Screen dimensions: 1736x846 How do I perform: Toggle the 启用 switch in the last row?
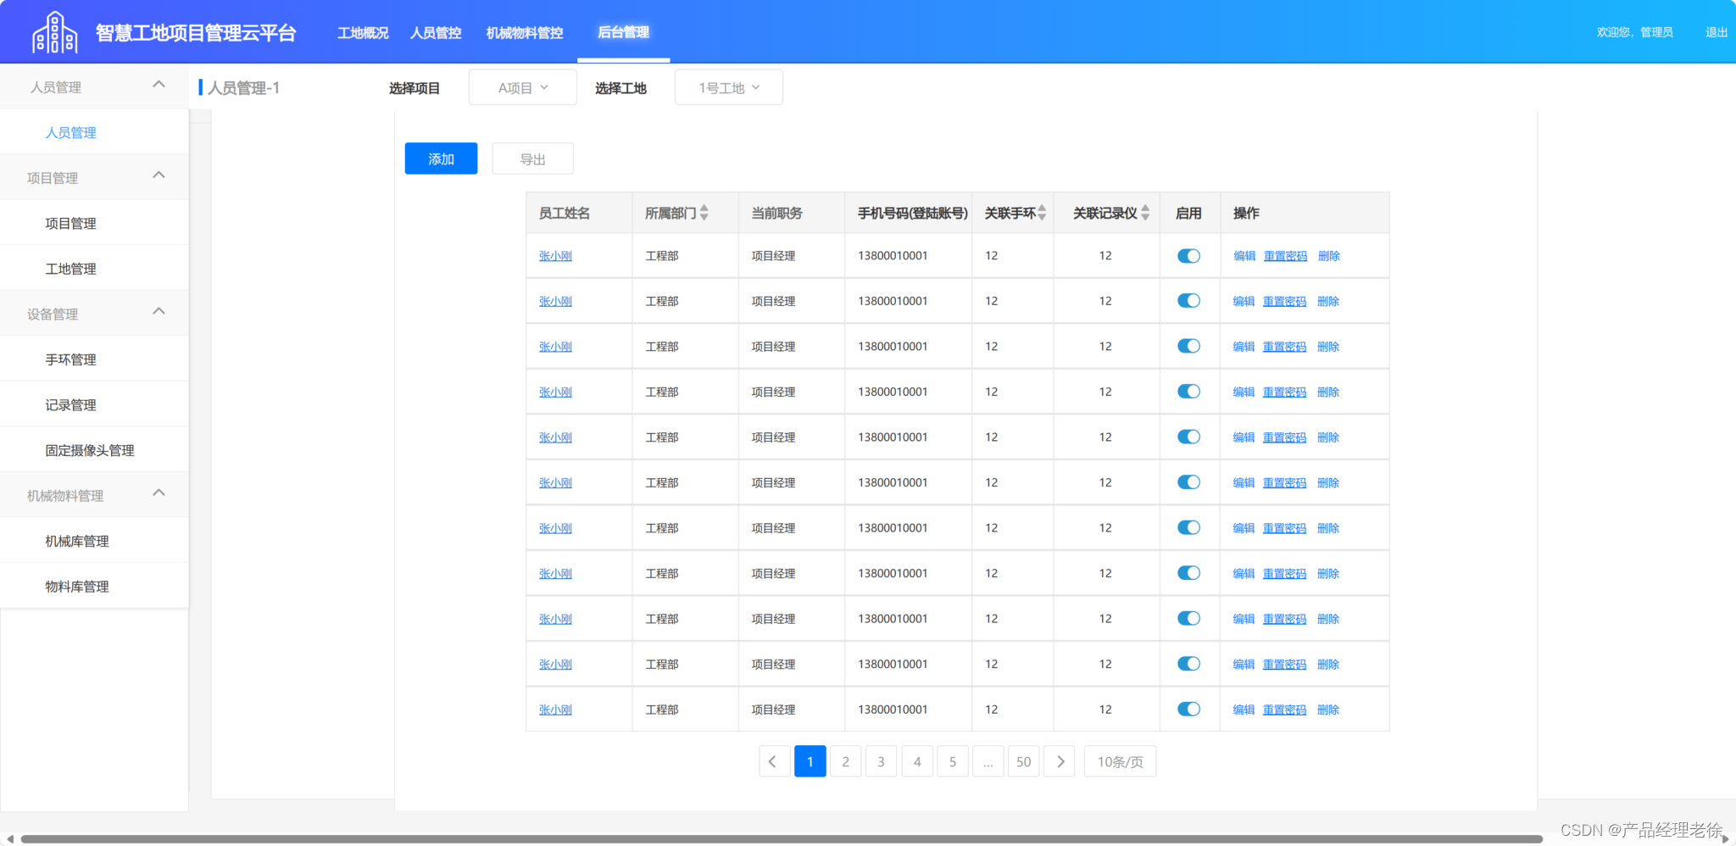[1188, 710]
